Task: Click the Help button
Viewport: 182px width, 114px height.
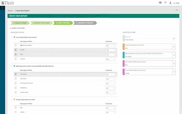Action: click(x=177, y=10)
